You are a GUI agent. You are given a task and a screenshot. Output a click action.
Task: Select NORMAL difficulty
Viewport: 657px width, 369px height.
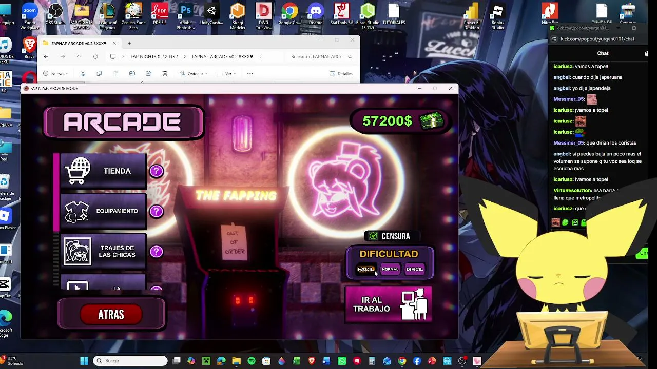(x=390, y=269)
